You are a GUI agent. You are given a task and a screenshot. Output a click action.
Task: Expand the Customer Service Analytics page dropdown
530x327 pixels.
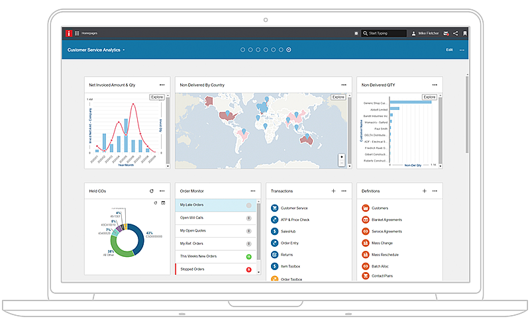click(x=123, y=50)
